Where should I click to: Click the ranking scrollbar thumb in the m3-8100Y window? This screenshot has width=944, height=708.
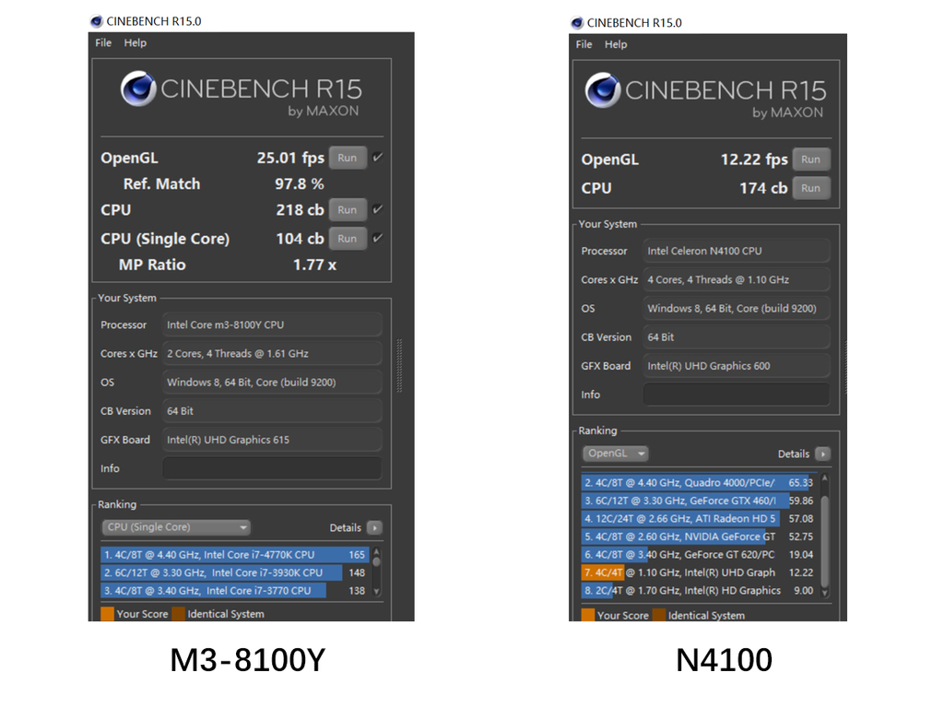tap(376, 562)
